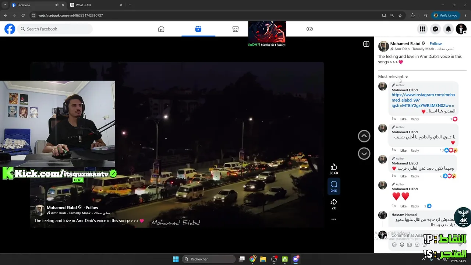
Task: Open the account profile picture menu
Action: [x=461, y=29]
